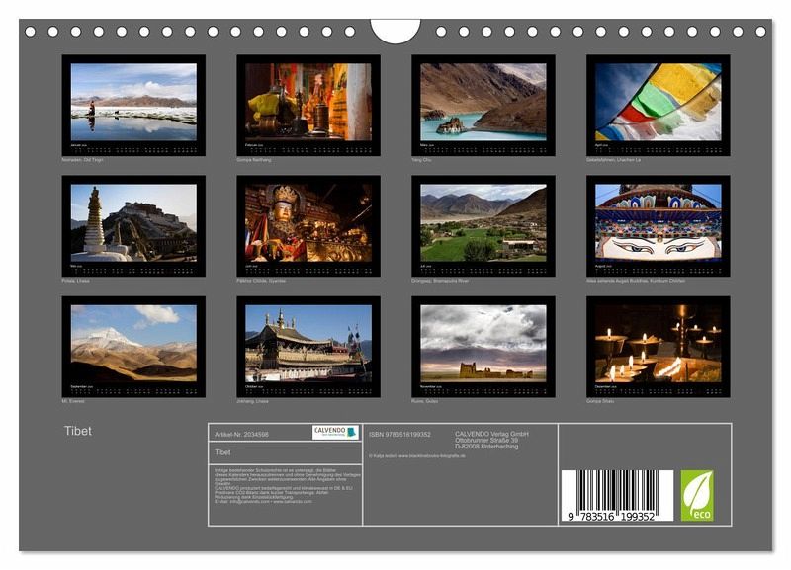
Task: Open the February Gompa monastery interior photo
Action: (x=308, y=103)
